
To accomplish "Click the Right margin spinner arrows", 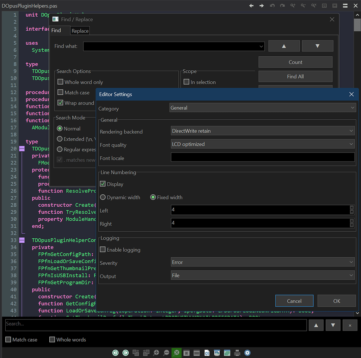I will click(352, 223).
